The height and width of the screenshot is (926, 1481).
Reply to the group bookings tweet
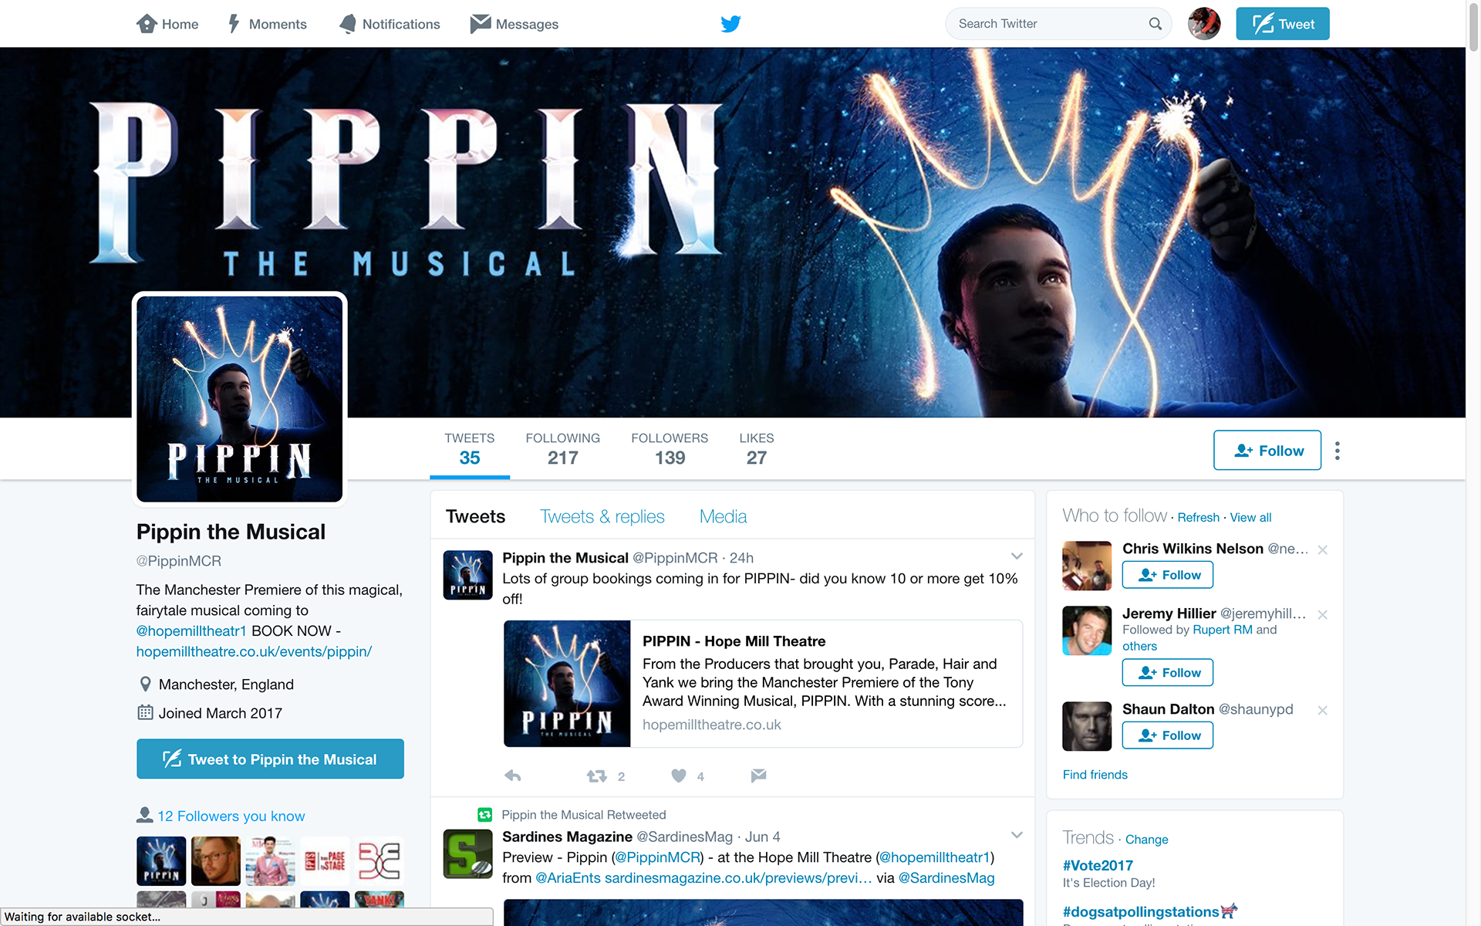[513, 776]
